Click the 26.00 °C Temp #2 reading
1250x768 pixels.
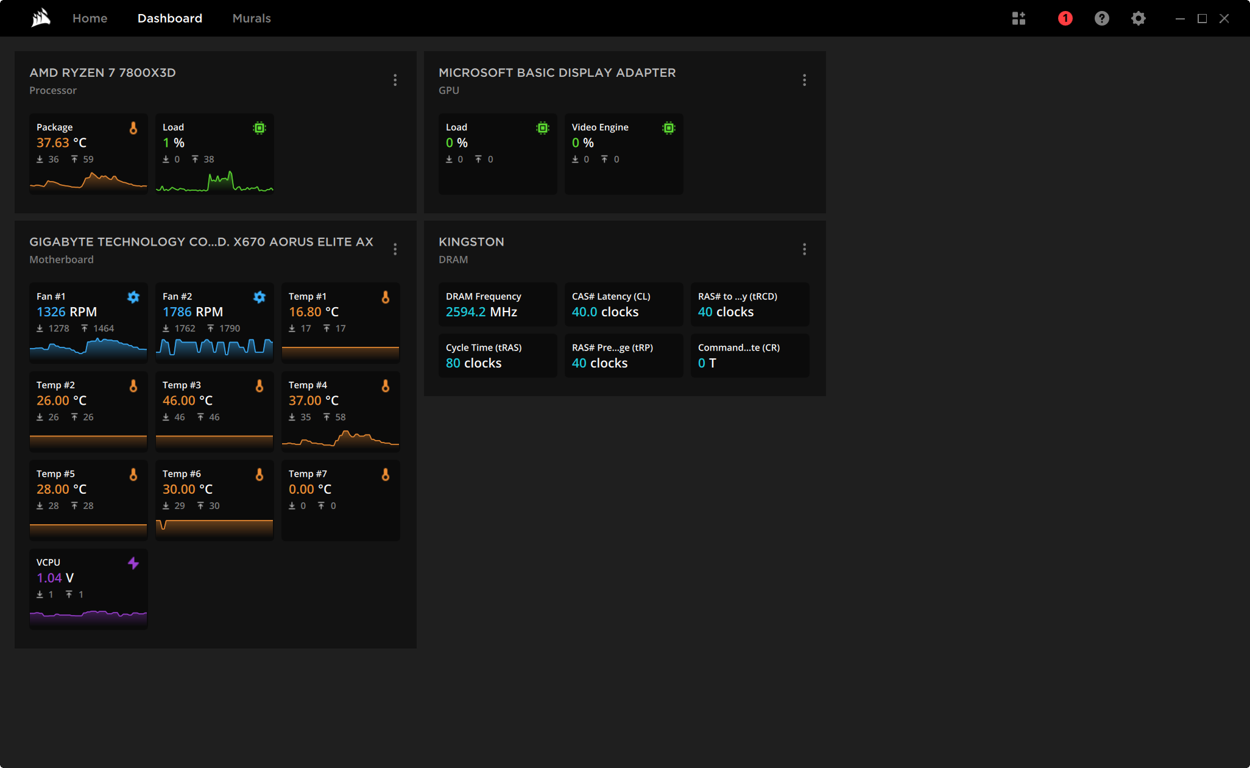(62, 401)
